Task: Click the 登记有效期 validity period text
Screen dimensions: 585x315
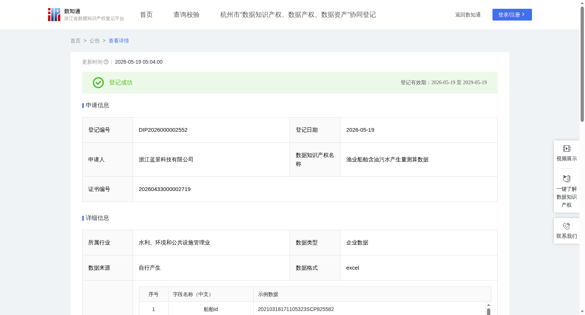Action: [x=444, y=83]
